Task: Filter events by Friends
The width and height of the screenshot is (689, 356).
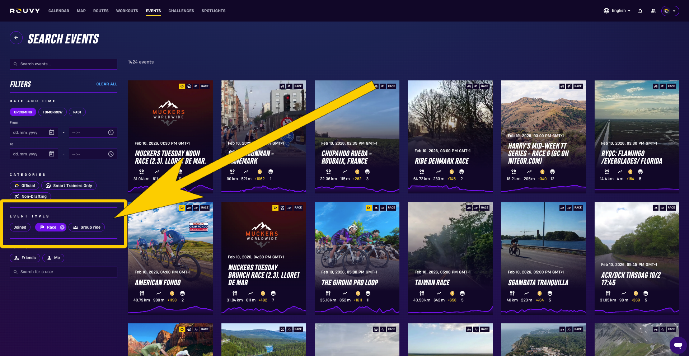Action: tap(25, 258)
